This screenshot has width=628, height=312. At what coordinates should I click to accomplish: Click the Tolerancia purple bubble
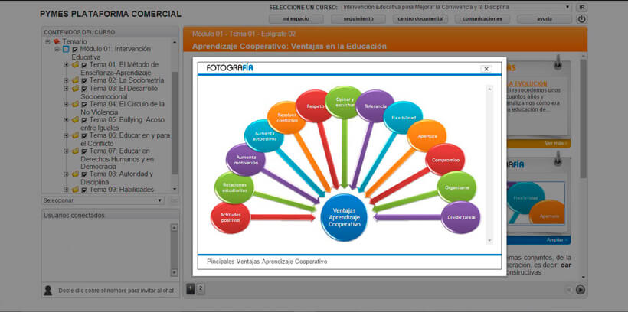[x=375, y=106]
